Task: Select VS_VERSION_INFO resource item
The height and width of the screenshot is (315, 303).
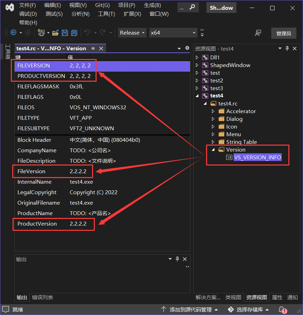Action: tap(258, 157)
